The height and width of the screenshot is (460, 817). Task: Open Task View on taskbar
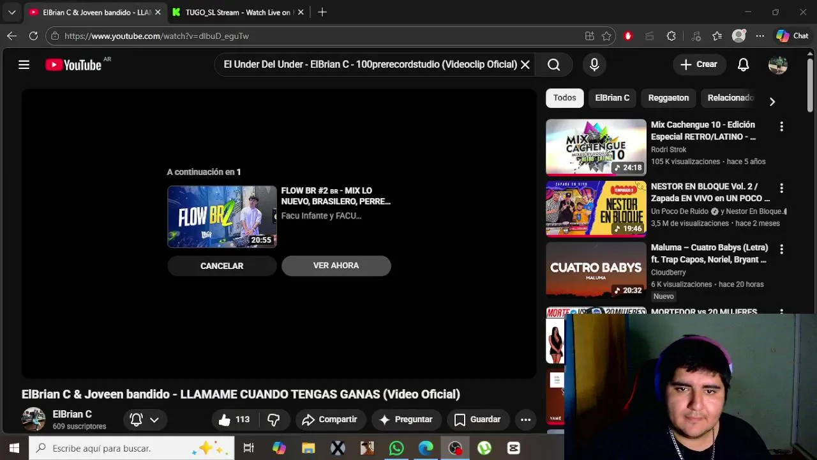click(249, 448)
